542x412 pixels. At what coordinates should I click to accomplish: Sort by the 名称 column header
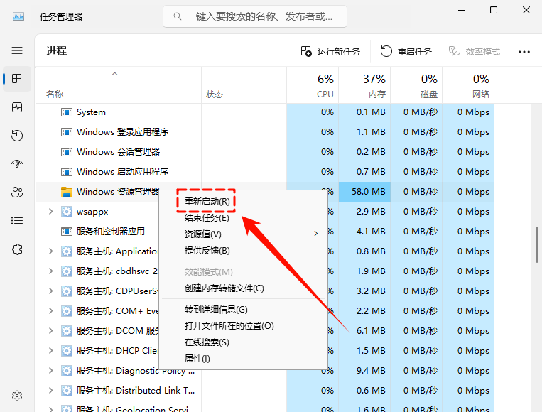pyautogui.click(x=118, y=85)
